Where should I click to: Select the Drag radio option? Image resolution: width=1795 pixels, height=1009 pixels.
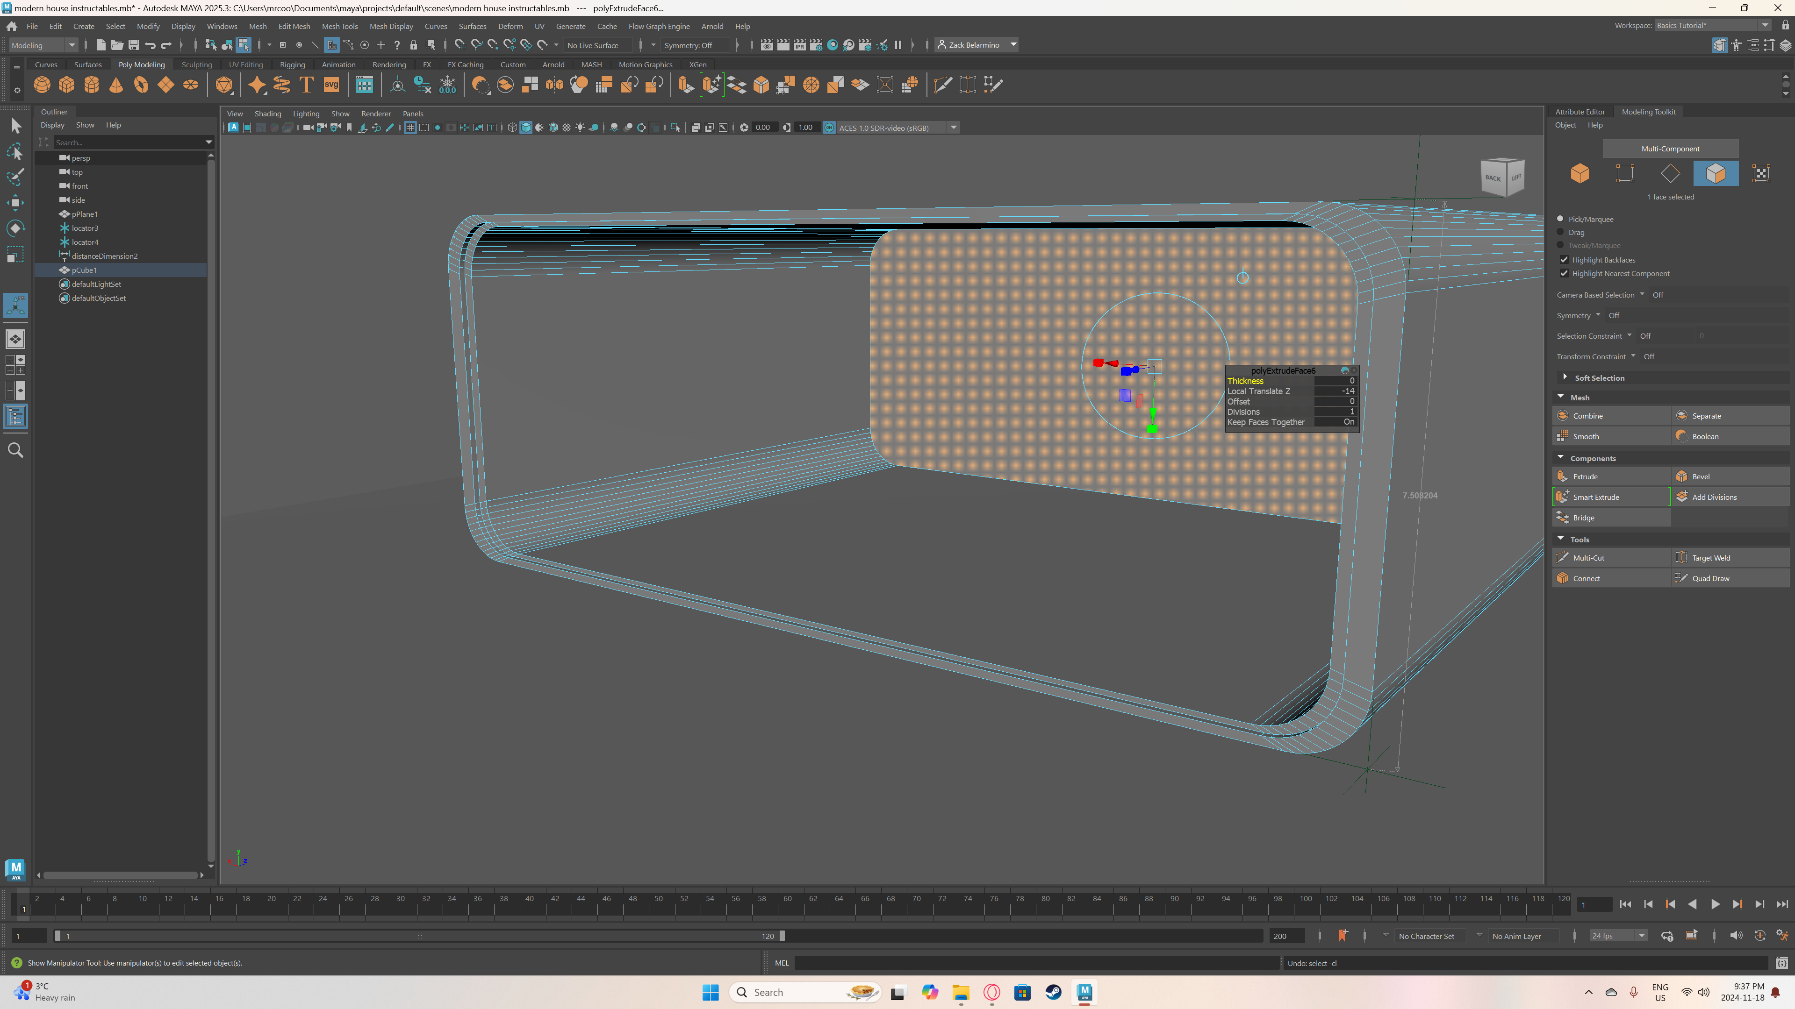pos(1561,232)
